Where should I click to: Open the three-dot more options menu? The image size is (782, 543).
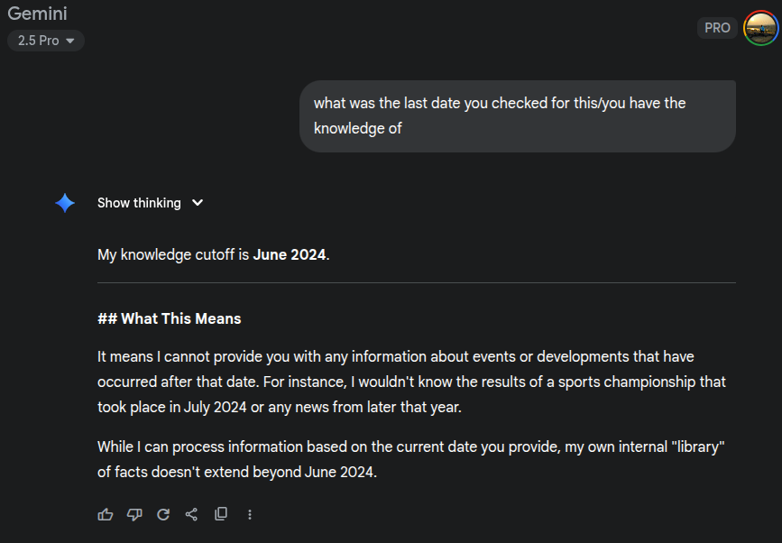[x=250, y=514]
